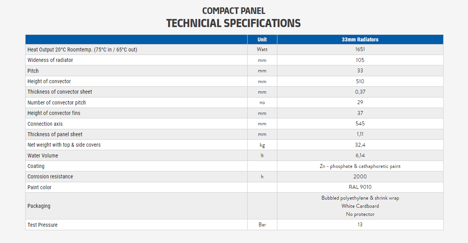The image size is (468, 243).
Task: Click the 1651 heat output value
Action: [360, 50]
